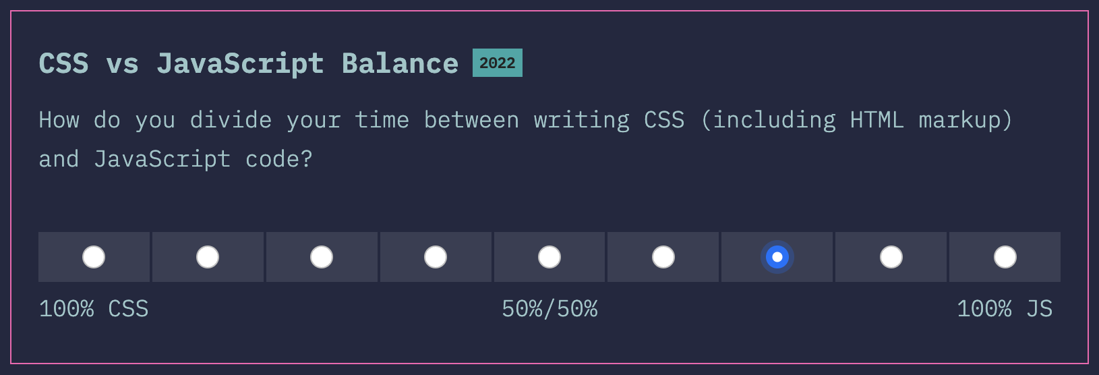
Task: Click the 2022 badge beside the title
Action: coord(498,63)
